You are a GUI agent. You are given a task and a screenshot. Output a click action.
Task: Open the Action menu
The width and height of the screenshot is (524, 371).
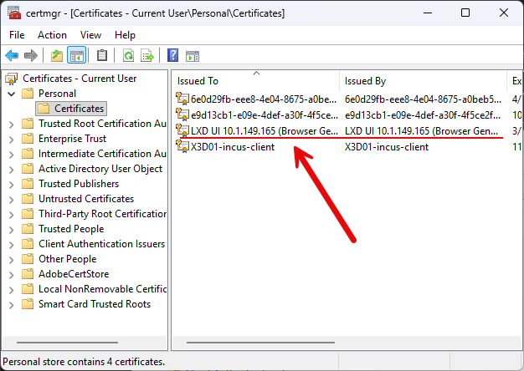pos(52,35)
